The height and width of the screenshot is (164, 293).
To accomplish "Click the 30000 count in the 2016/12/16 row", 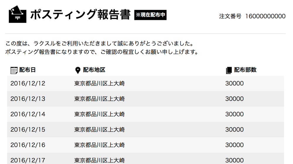I will click(234, 145).
